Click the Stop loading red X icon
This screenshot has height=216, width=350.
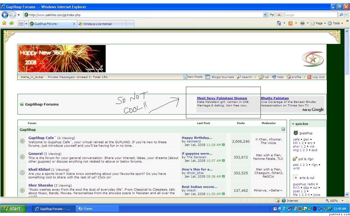[279, 15]
